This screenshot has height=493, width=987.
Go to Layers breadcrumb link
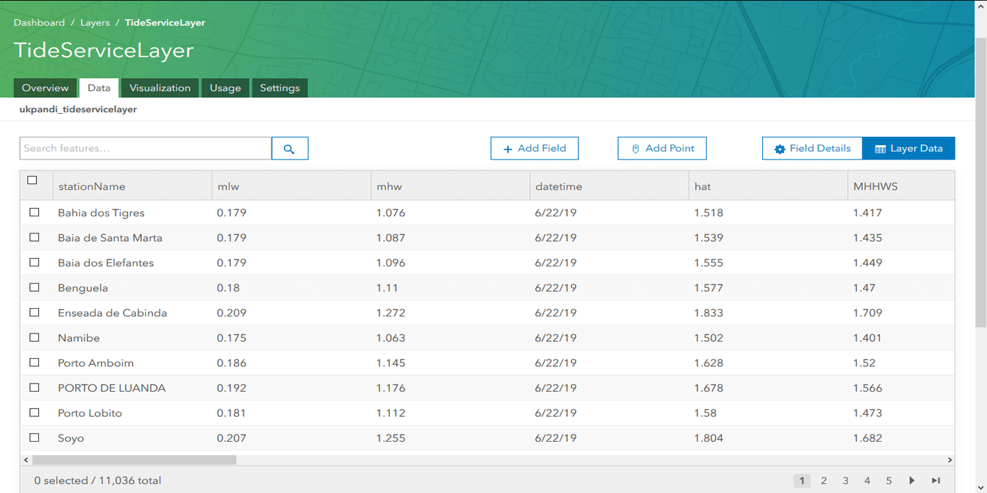[x=95, y=23]
